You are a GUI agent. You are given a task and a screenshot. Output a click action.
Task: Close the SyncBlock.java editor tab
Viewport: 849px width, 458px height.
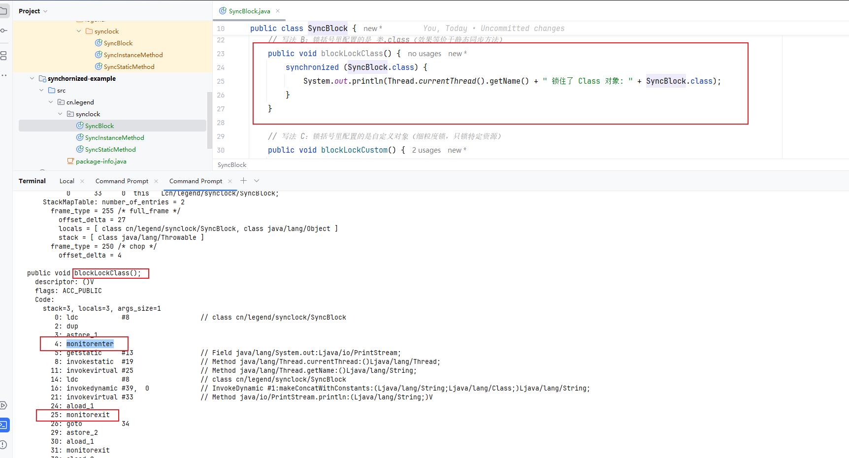[x=278, y=11]
